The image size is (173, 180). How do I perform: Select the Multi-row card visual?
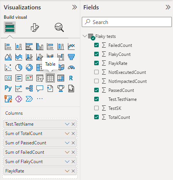click(x=19, y=78)
